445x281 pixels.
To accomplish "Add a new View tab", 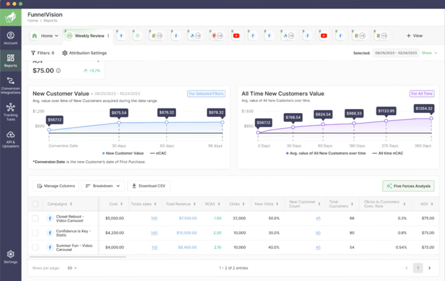I will (414, 36).
